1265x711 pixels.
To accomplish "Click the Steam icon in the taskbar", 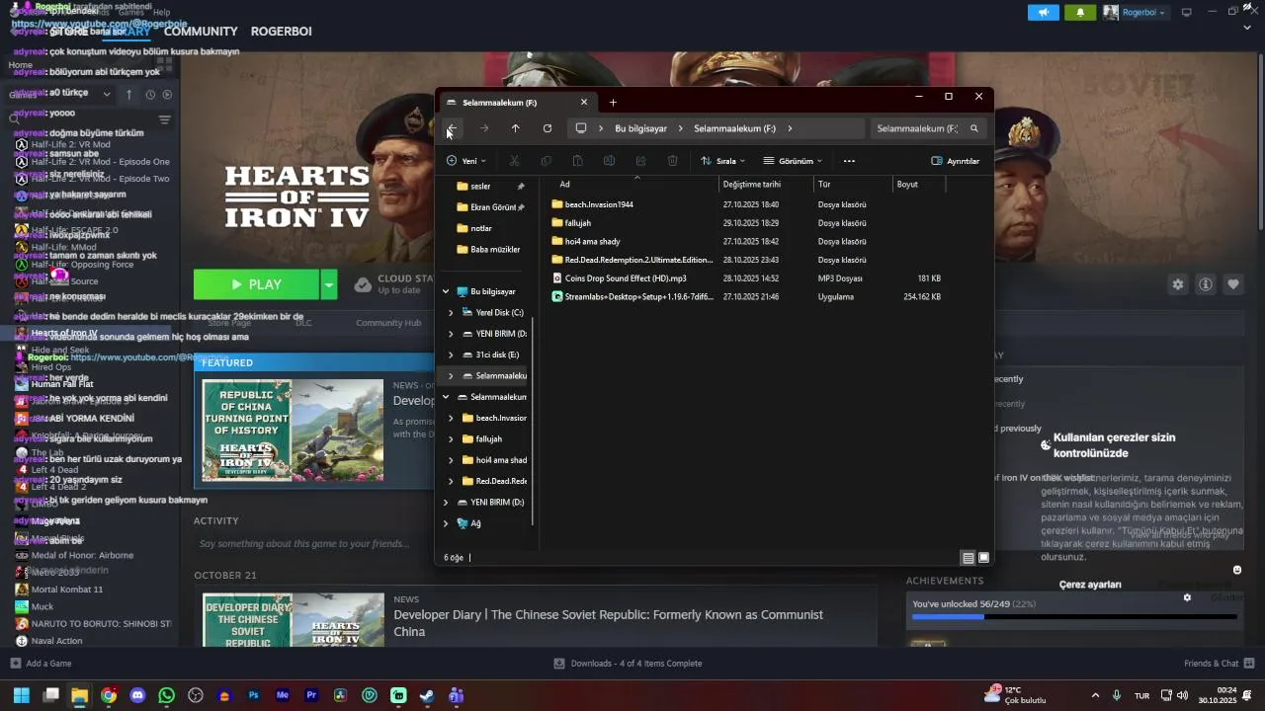I will tap(427, 695).
